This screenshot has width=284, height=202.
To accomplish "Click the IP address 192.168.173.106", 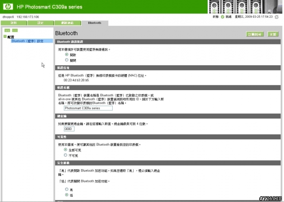I will 28,17.
